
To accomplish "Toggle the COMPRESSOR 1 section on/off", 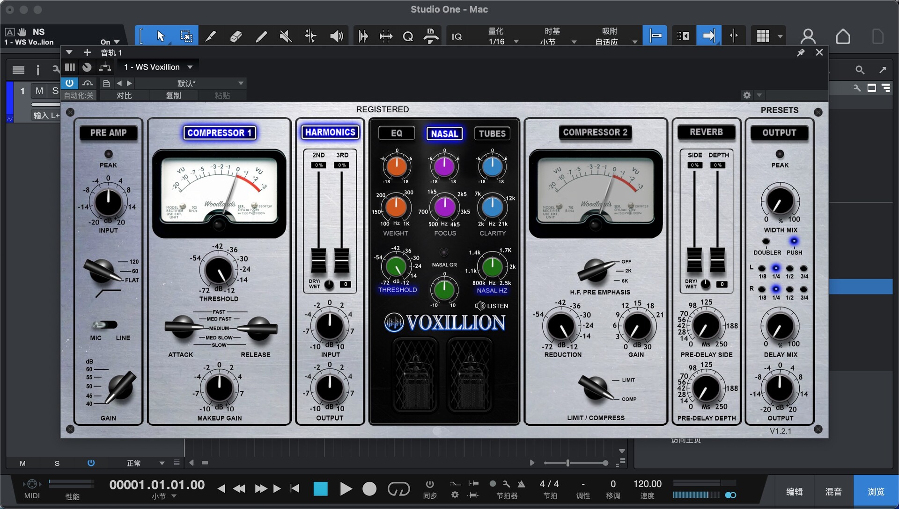I will coord(219,133).
